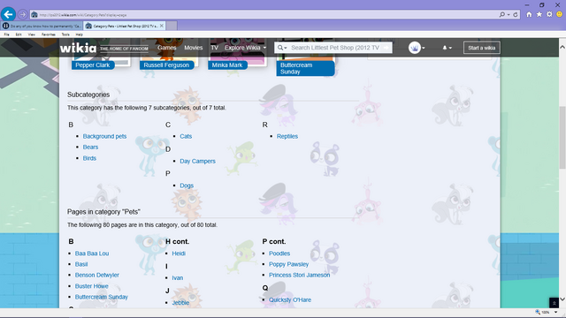This screenshot has width=566, height=318.
Task: Click the Wikia logo
Action: pos(78,48)
